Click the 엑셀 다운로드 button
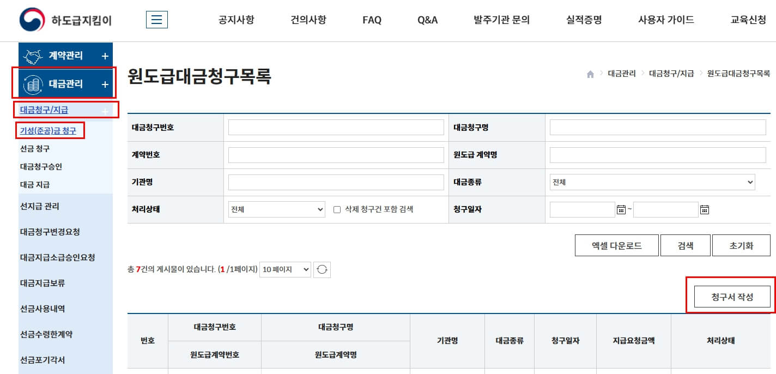 616,245
